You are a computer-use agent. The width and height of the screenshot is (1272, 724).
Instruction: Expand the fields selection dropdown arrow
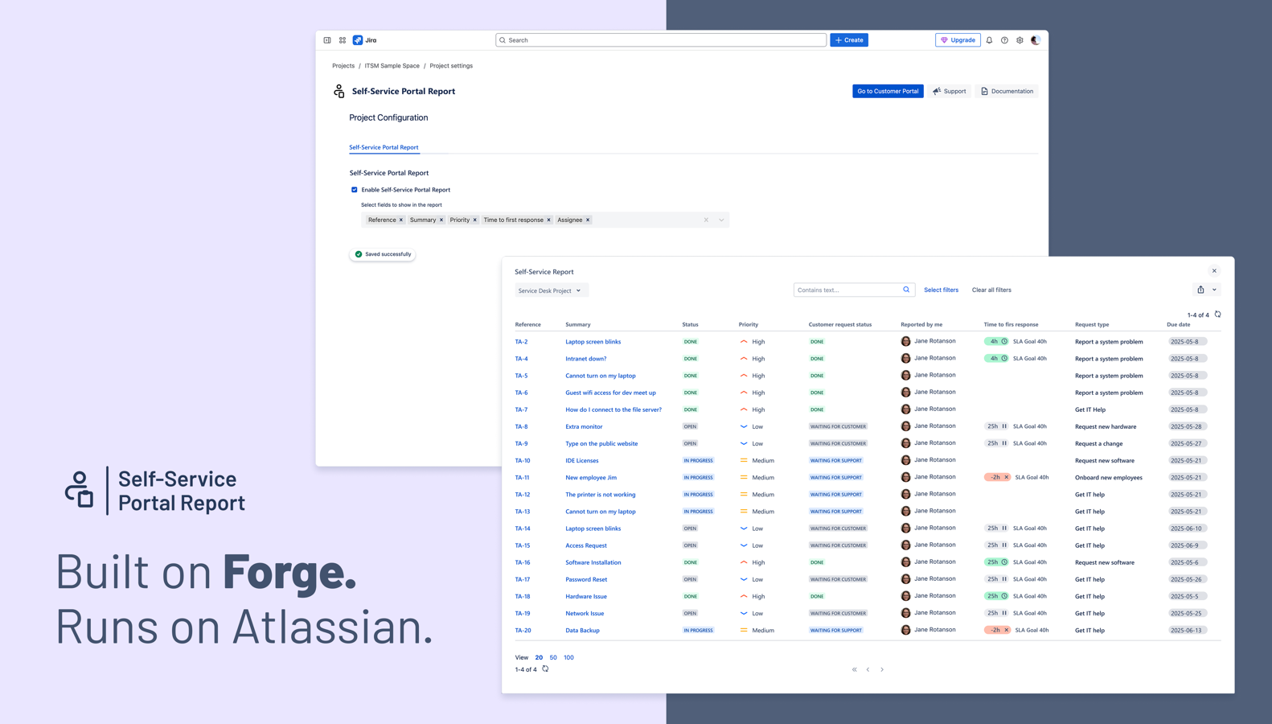pyautogui.click(x=721, y=220)
